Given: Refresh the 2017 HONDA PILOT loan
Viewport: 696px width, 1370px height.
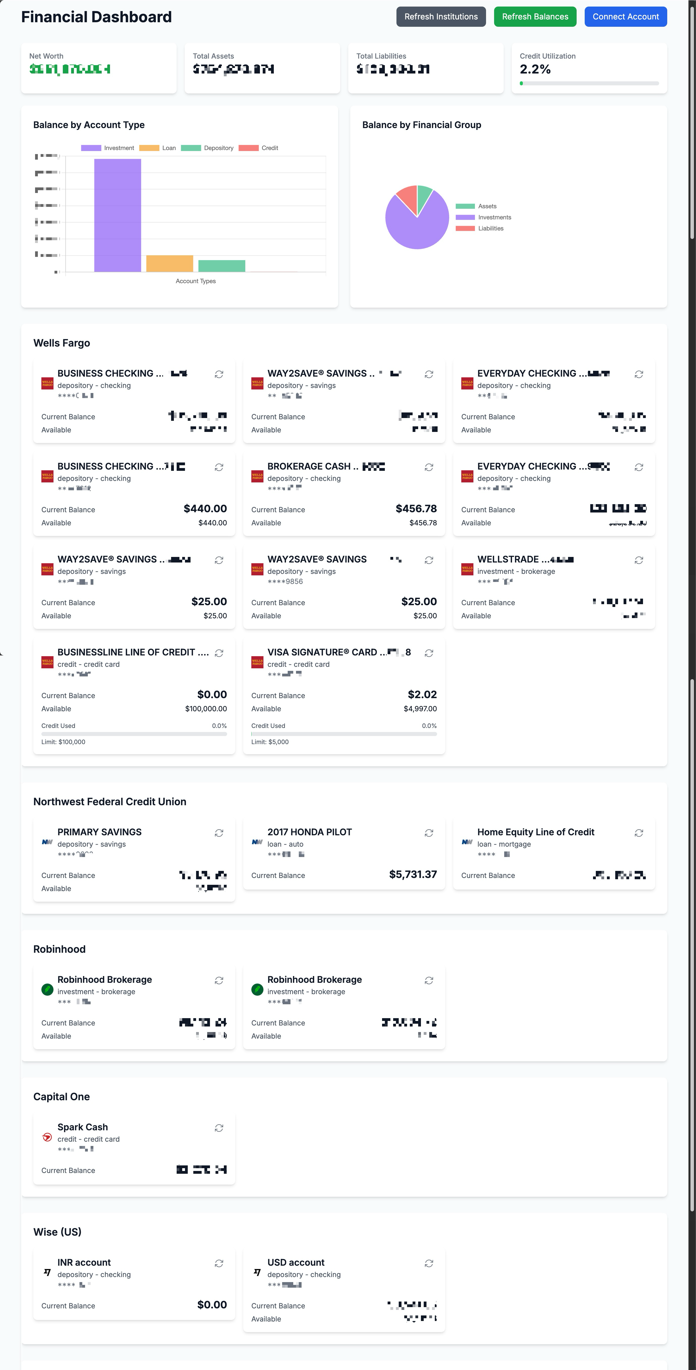Looking at the screenshot, I should [x=428, y=833].
